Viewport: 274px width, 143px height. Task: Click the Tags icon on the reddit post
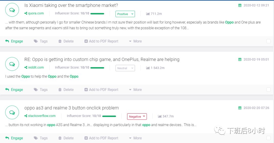pos(36,90)
